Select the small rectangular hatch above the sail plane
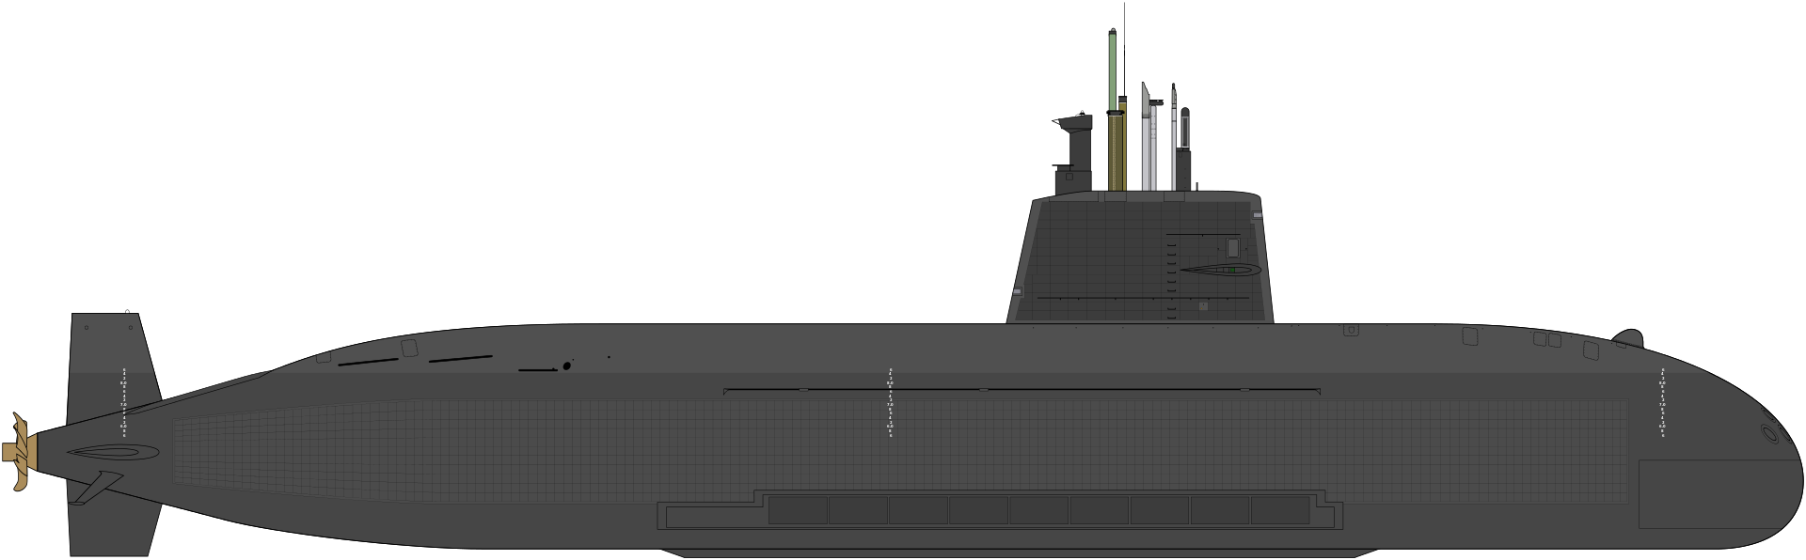Image resolution: width=1806 pixels, height=560 pixels. [x=1232, y=248]
